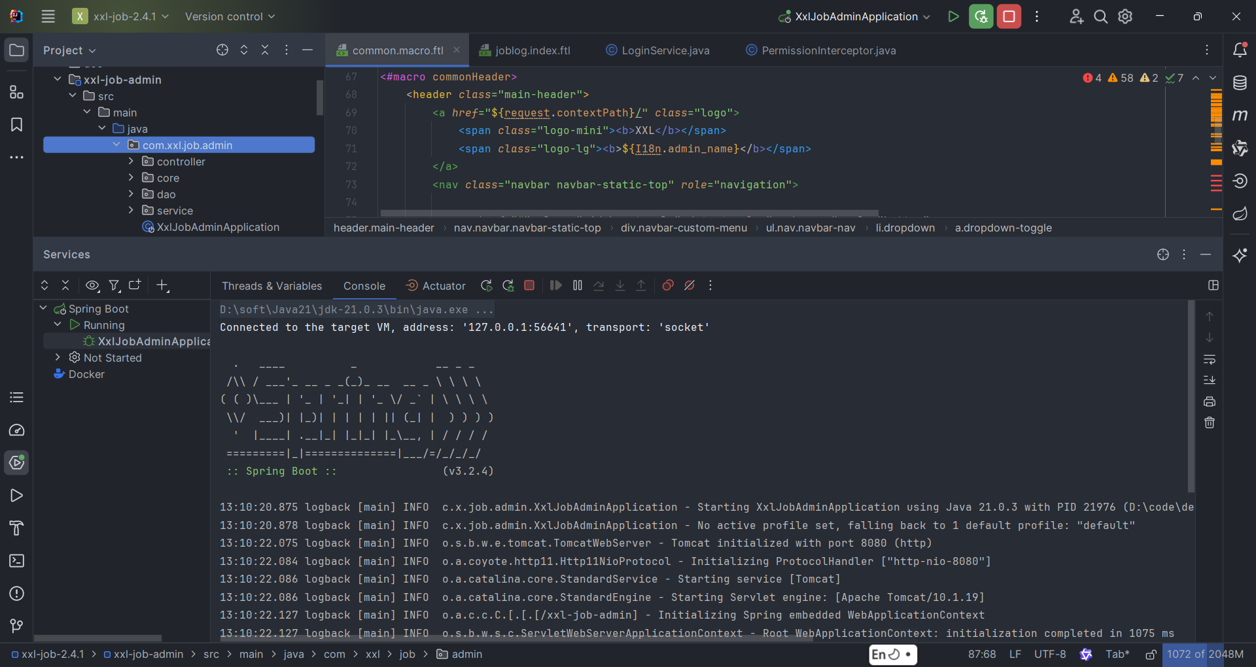Open Code With Me user icon
This screenshot has height=667, width=1256.
tap(1076, 16)
